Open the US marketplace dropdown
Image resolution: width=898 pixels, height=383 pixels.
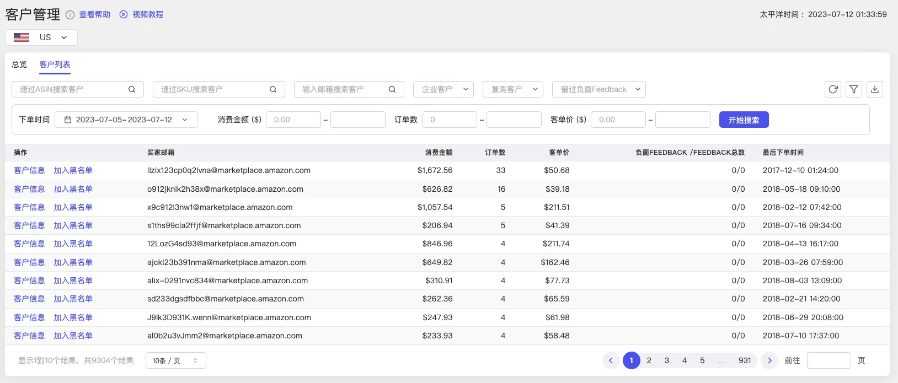[41, 37]
